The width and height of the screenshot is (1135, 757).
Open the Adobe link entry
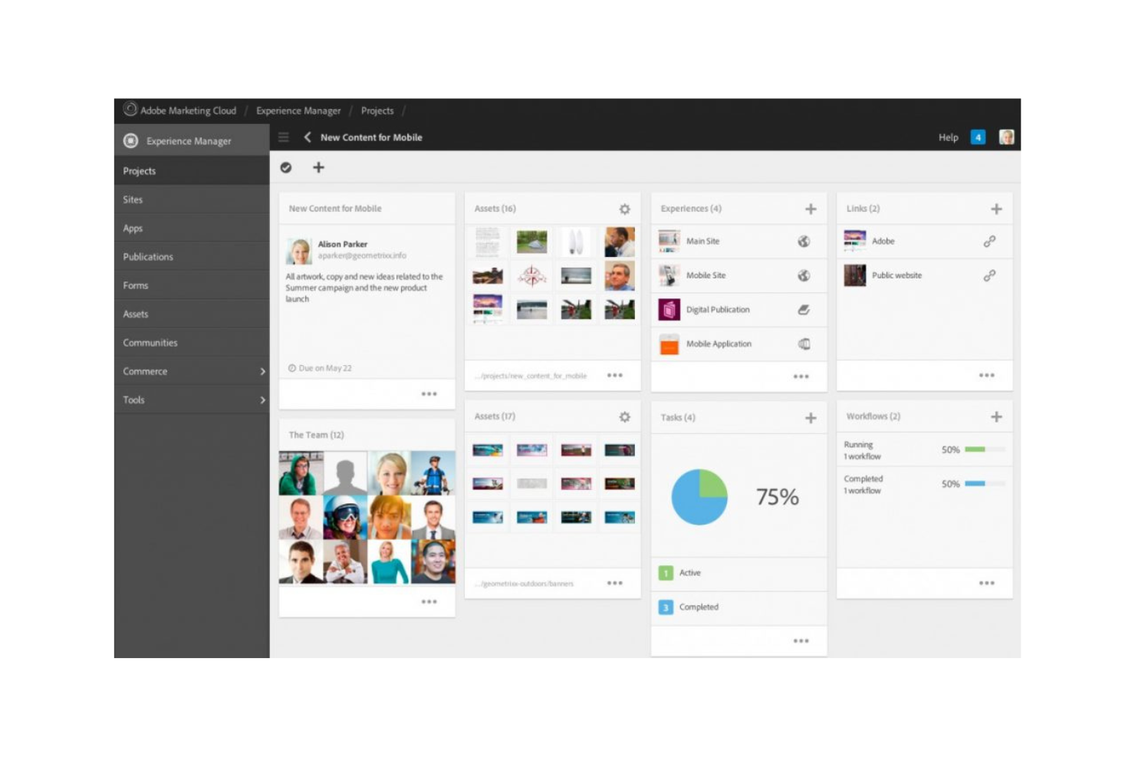pyautogui.click(x=924, y=242)
